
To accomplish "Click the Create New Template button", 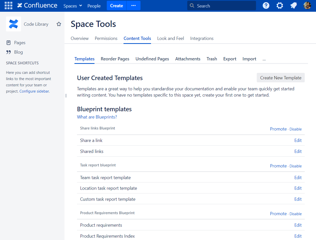I will (x=280, y=78).
